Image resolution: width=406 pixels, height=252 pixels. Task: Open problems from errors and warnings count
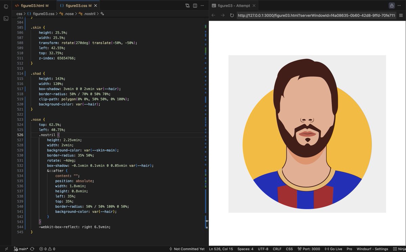[x=47, y=249]
